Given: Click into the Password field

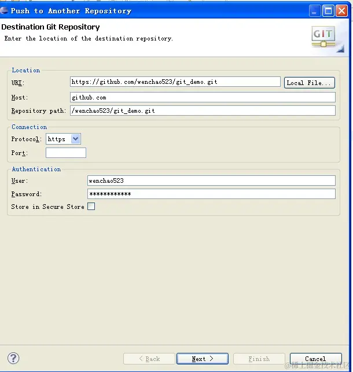Looking at the screenshot, I should tap(211, 194).
